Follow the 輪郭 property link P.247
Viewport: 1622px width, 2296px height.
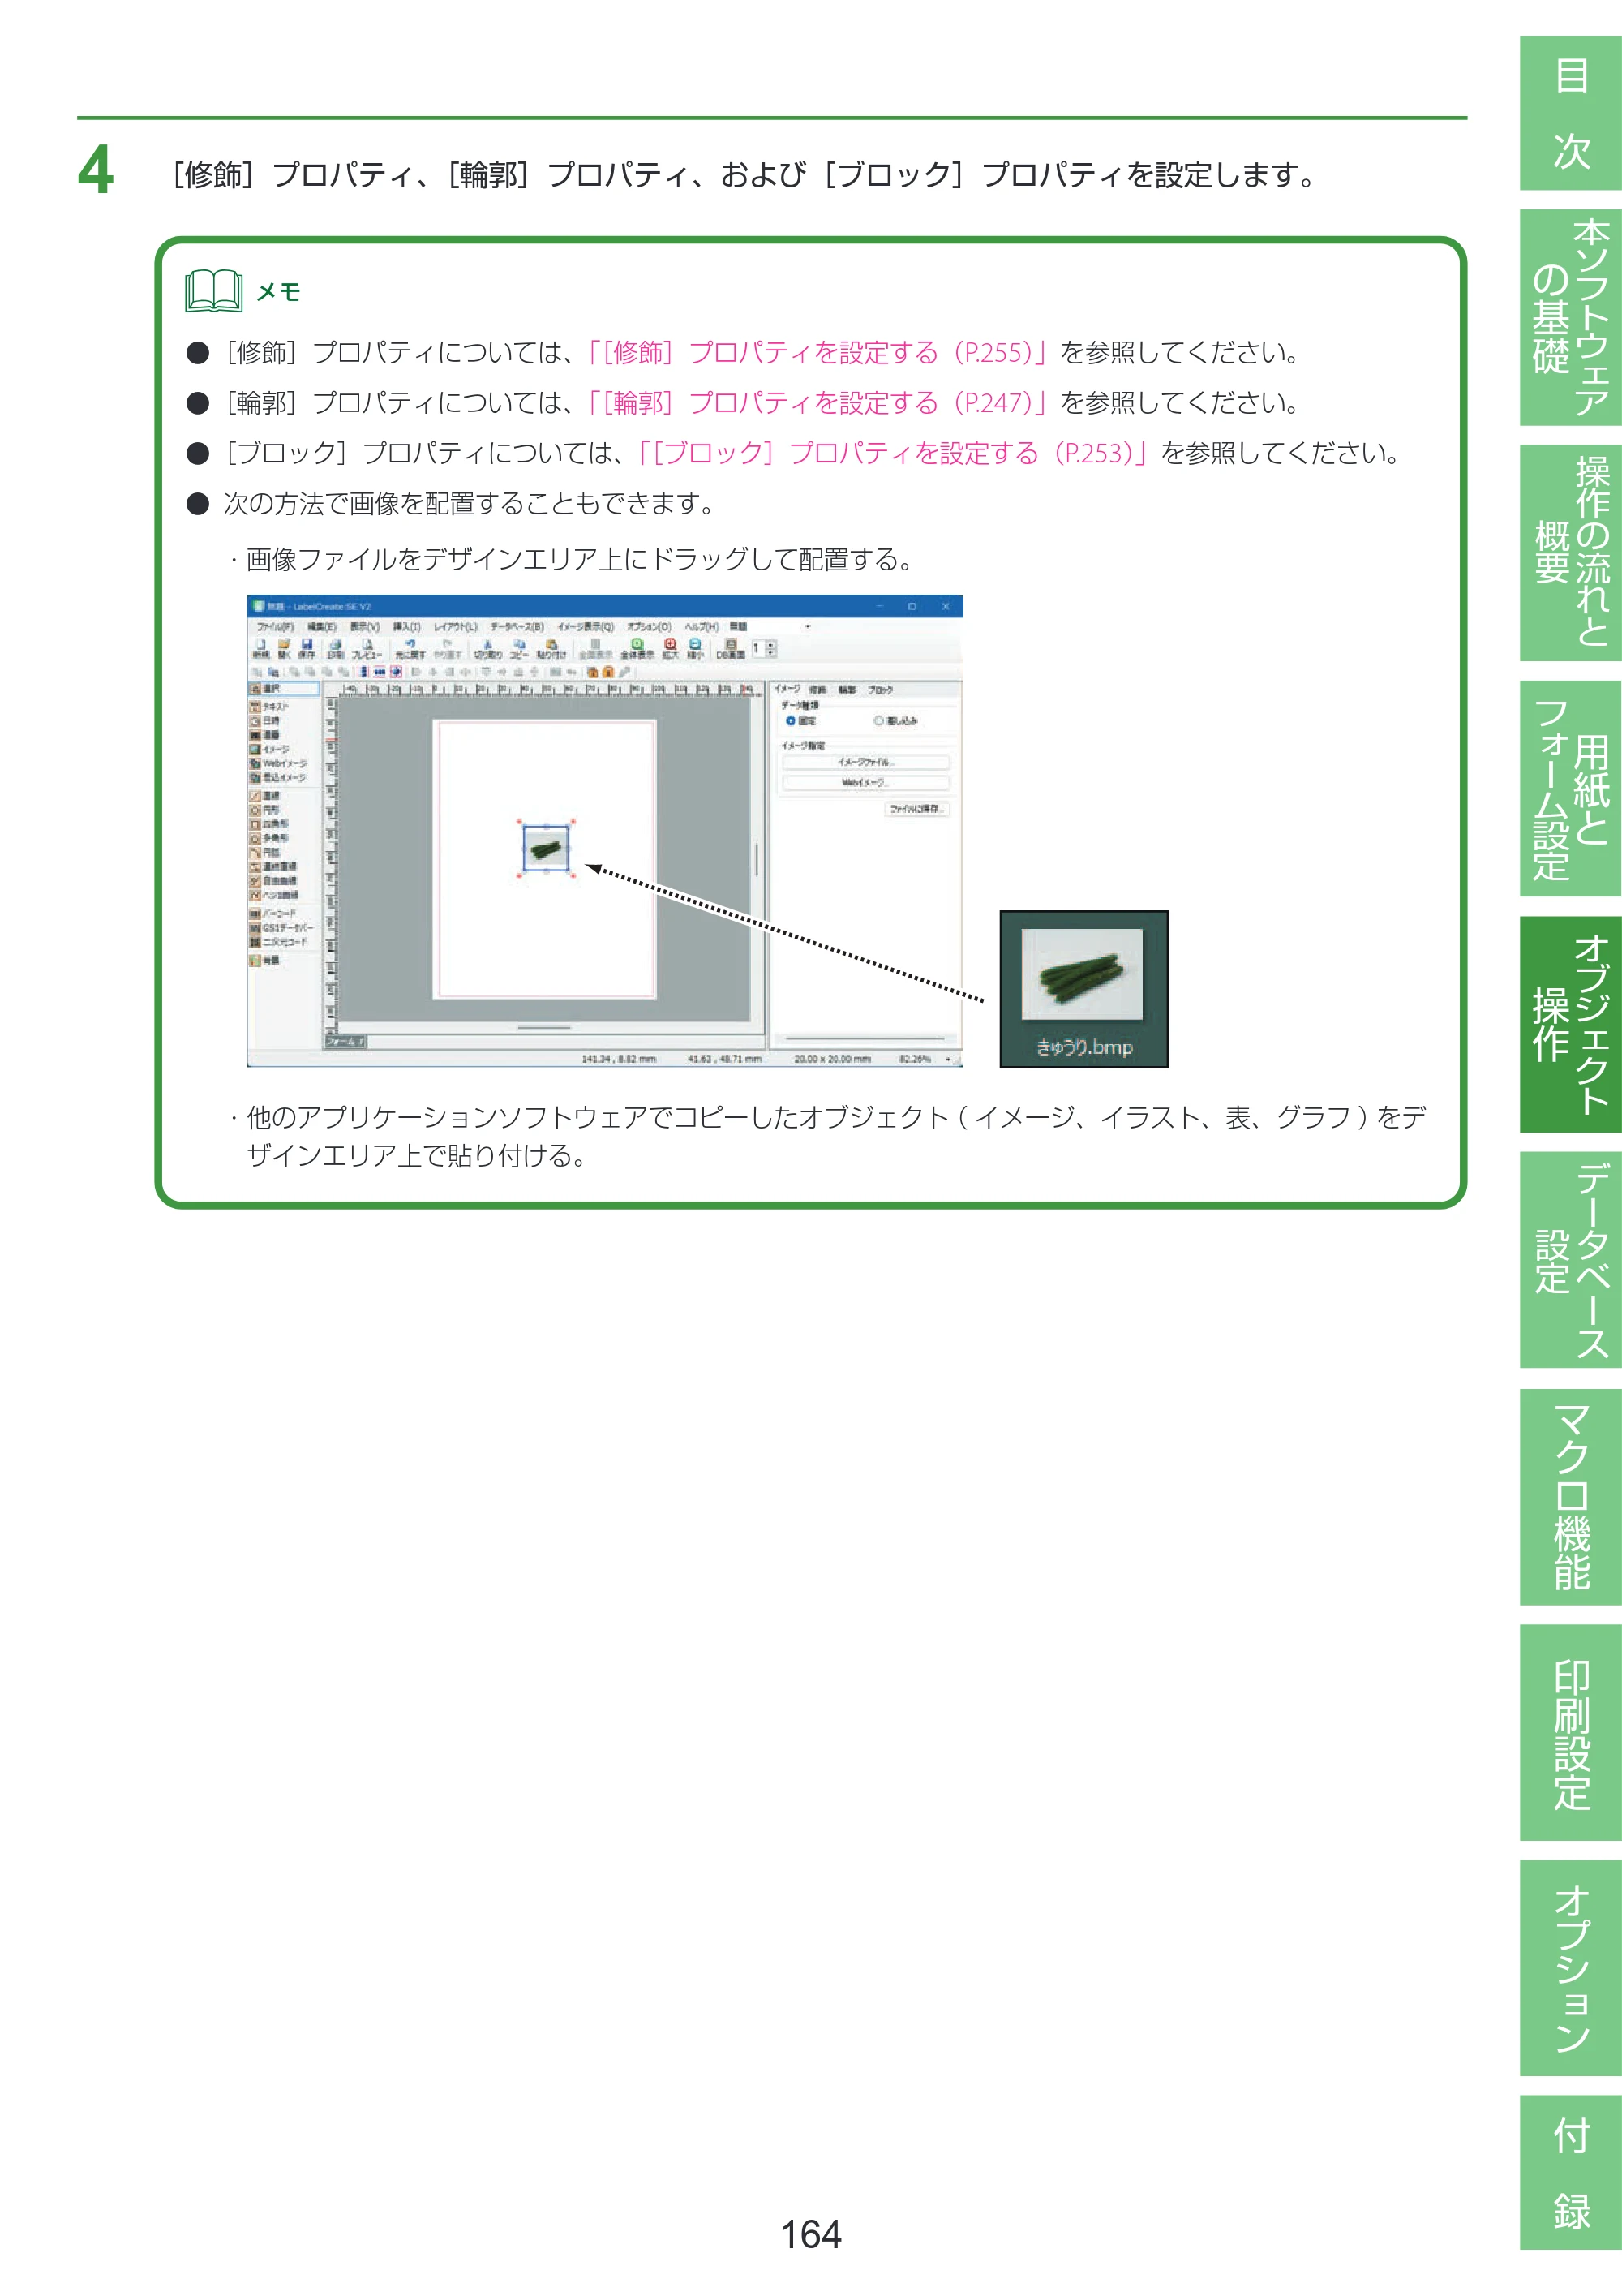(817, 402)
